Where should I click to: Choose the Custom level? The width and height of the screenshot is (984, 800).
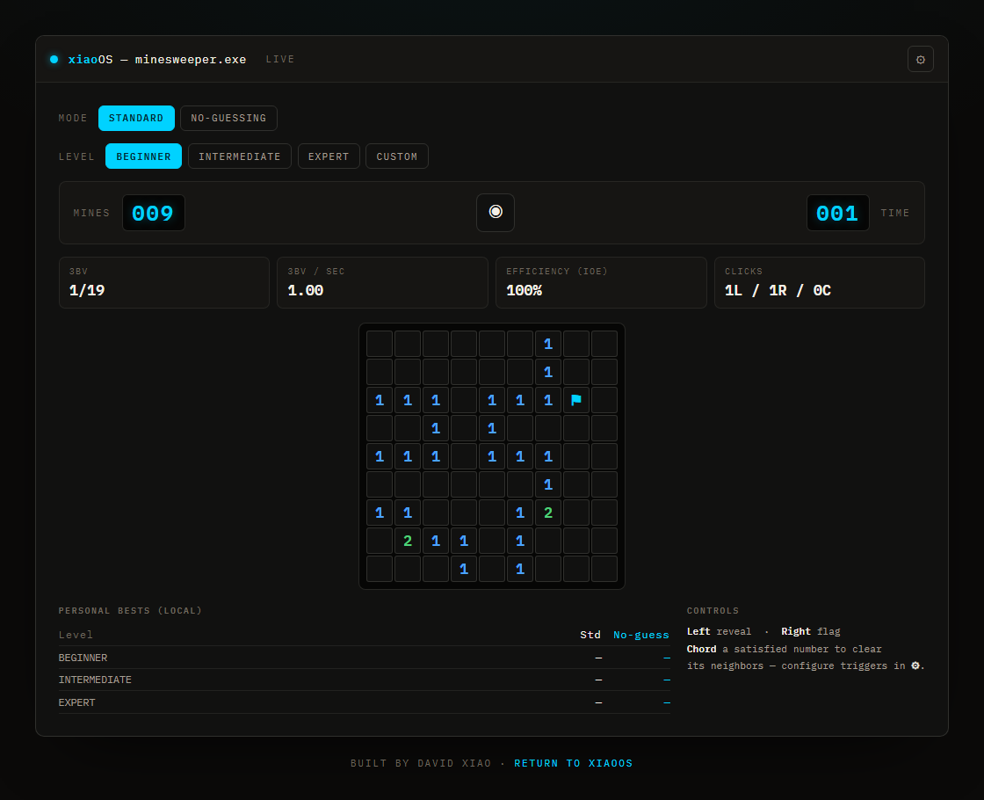[396, 156]
